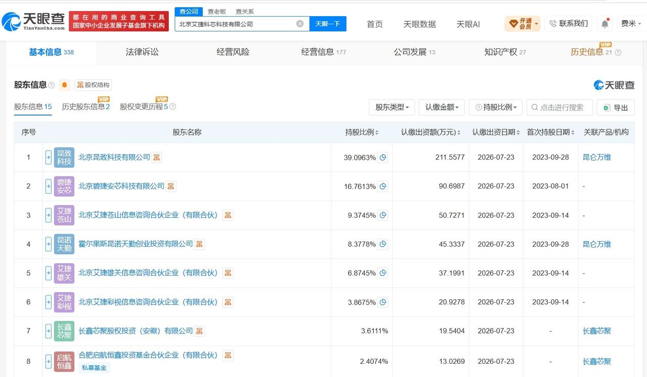Screen dimensions: 647x377
Task: Show pie chart for 6.8745% holding
Action: pos(383,273)
